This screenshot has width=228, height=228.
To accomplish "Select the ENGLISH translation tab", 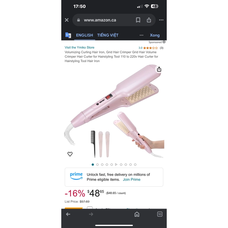I will pyautogui.click(x=84, y=35).
